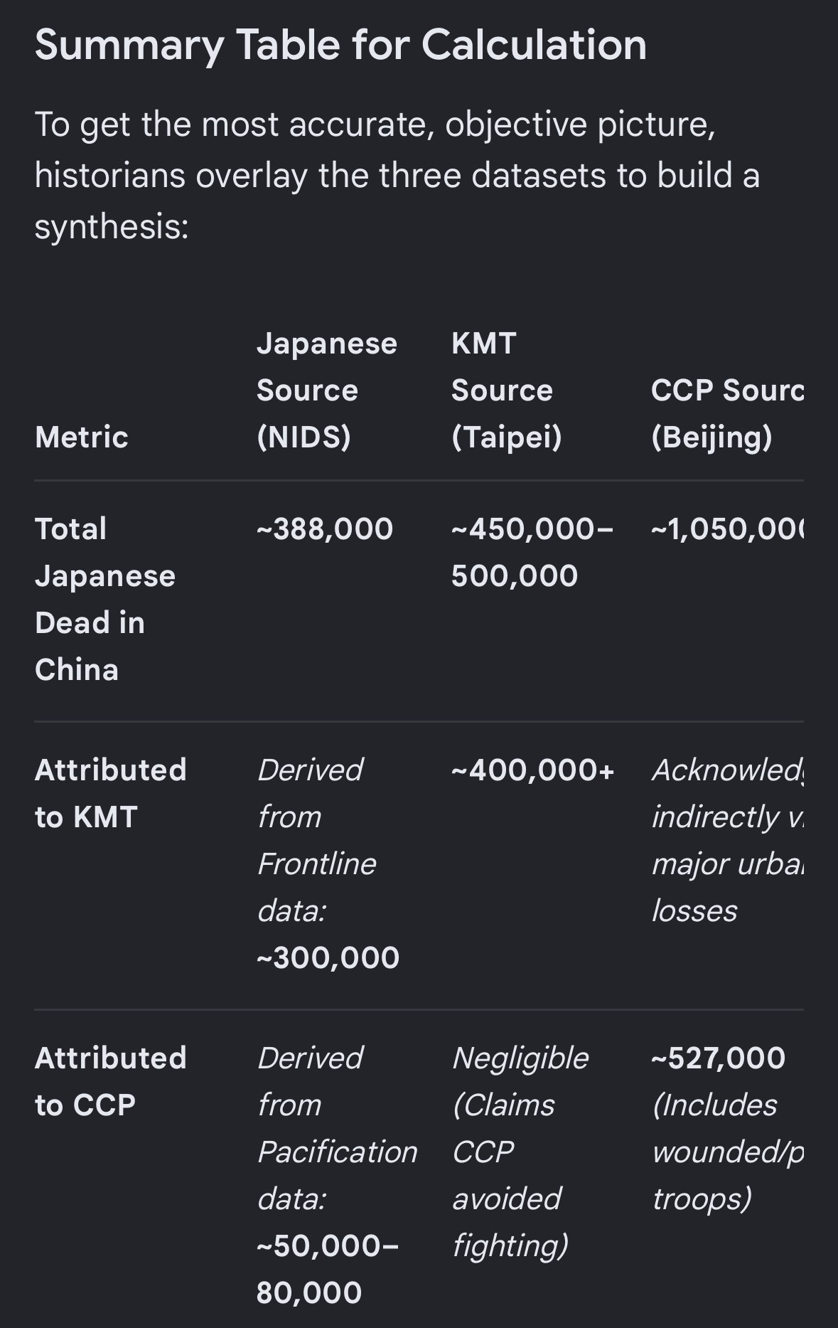Click the Attributed to KMT row label
Image resolution: width=838 pixels, height=1328 pixels.
(111, 793)
